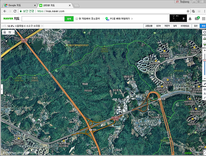Click the 구룡산 (306m) peak label
This screenshot has width=206, height=156.
pyautogui.click(x=35, y=79)
